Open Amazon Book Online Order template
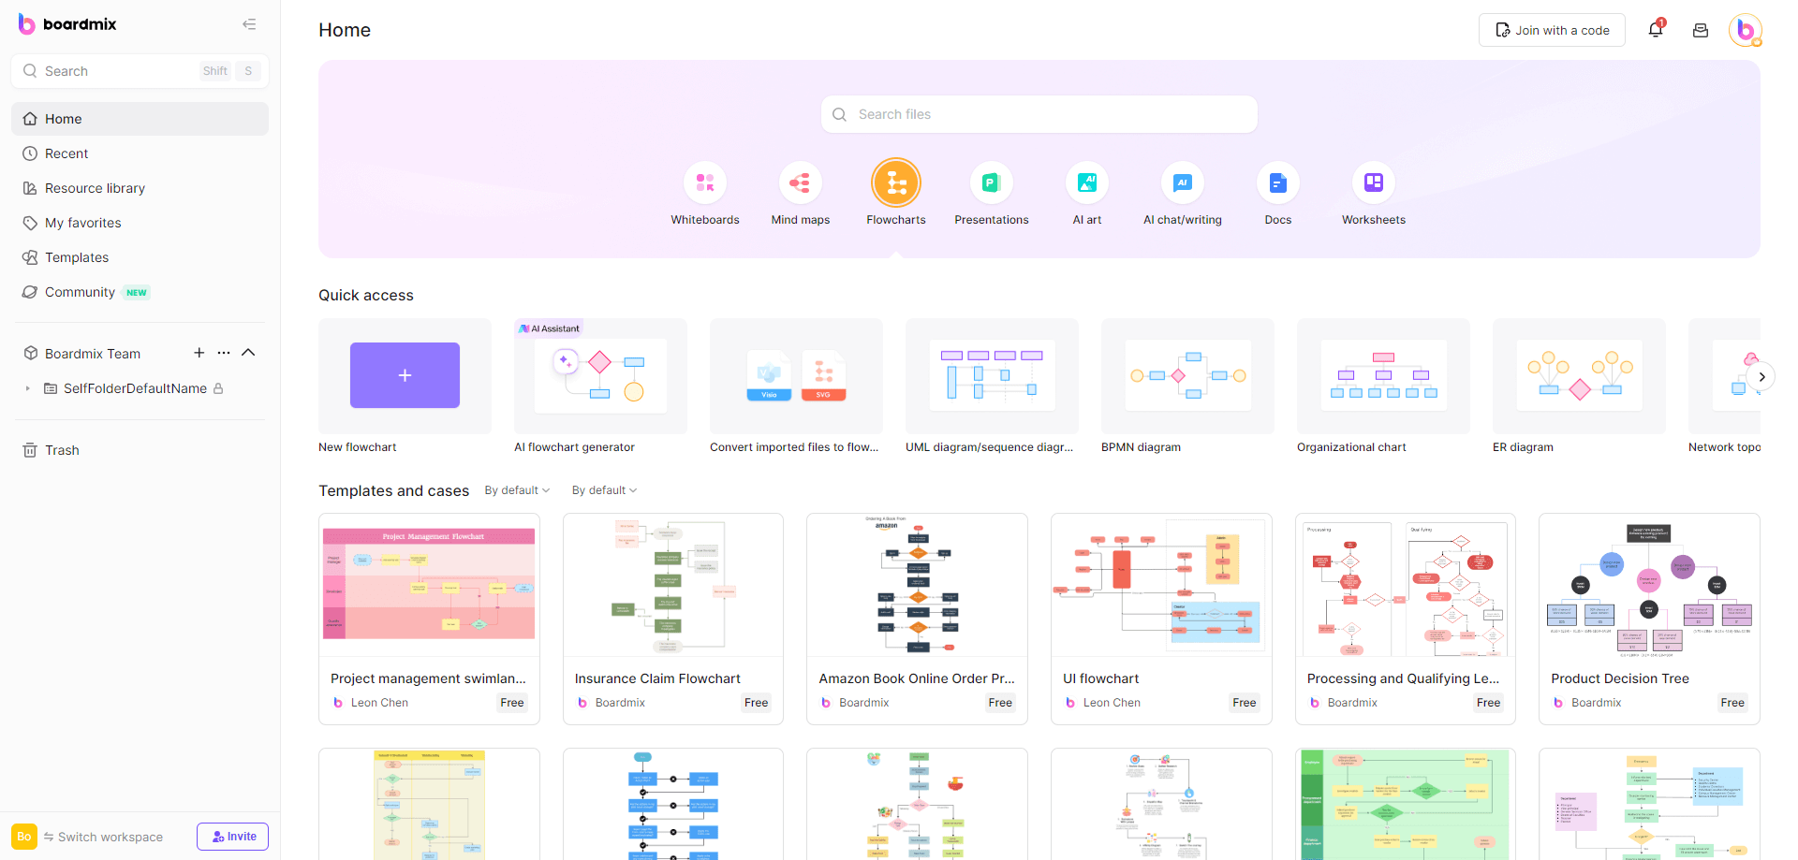Image resolution: width=1798 pixels, height=860 pixels. (x=917, y=619)
